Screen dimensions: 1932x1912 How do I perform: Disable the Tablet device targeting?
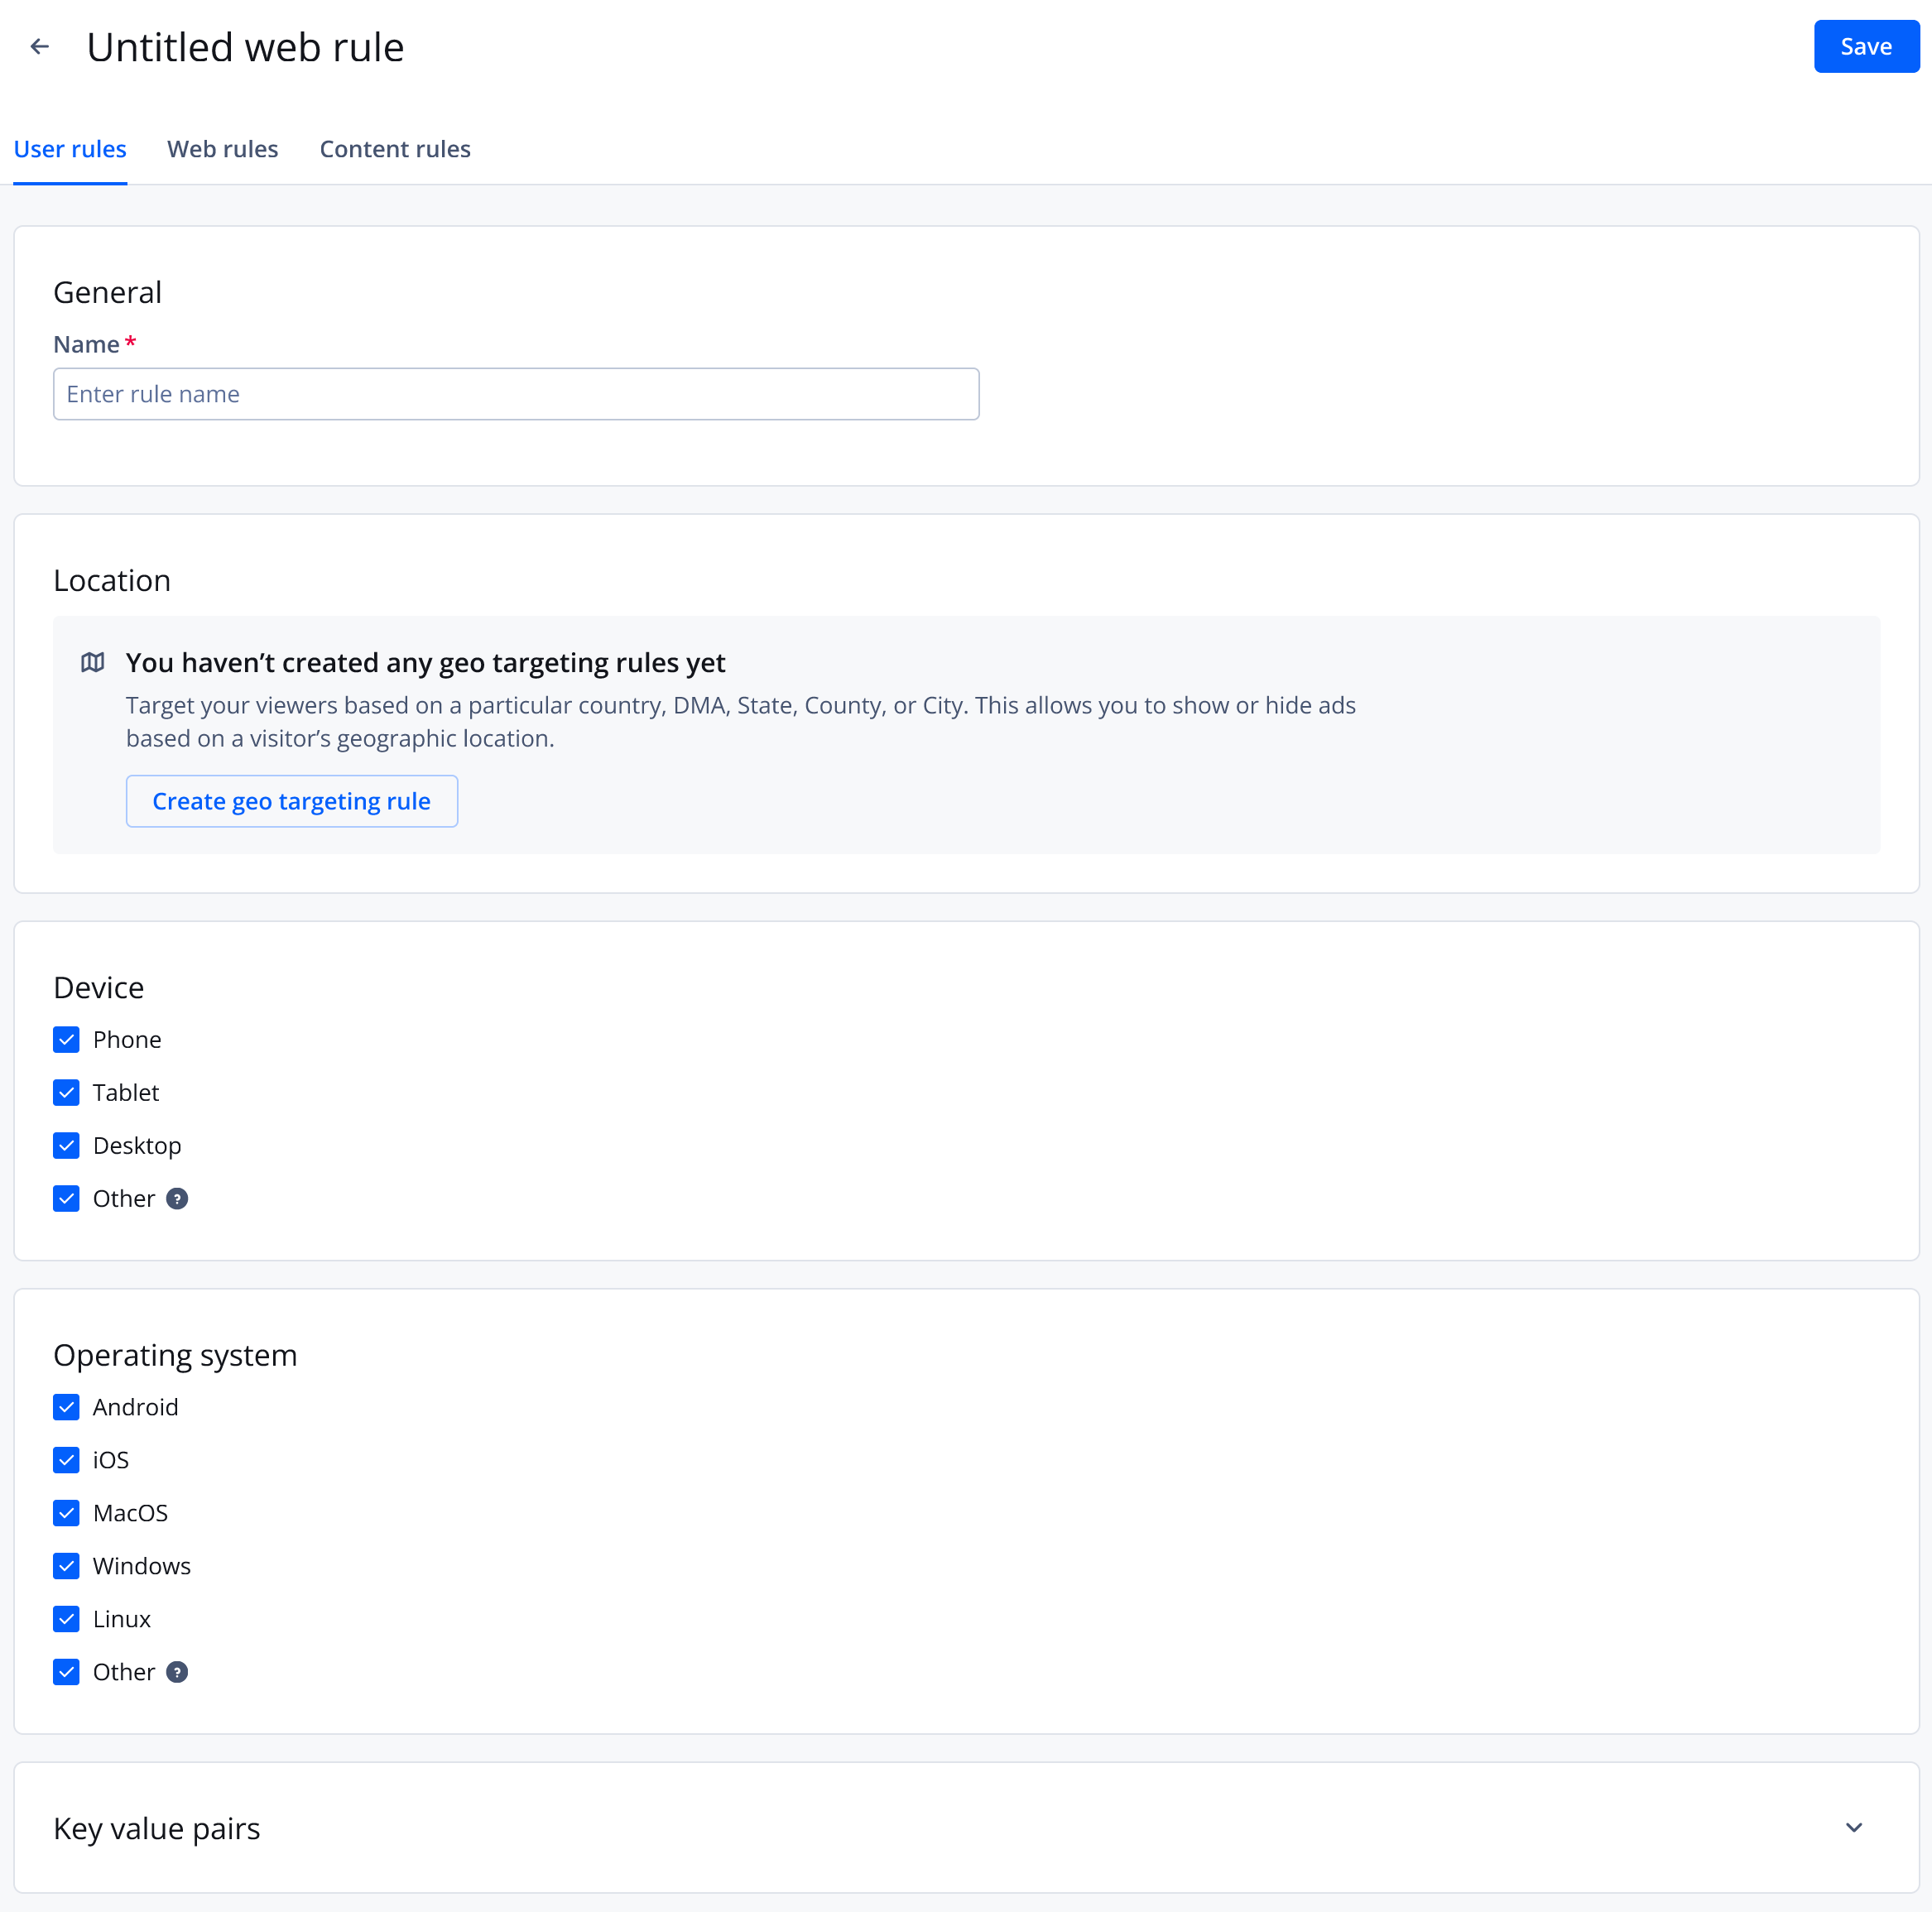[66, 1092]
